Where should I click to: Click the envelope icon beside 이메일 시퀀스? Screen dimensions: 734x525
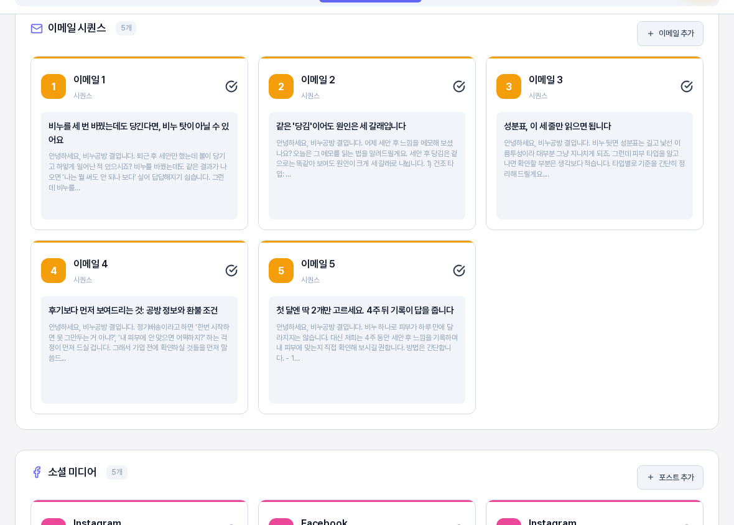pyautogui.click(x=37, y=29)
